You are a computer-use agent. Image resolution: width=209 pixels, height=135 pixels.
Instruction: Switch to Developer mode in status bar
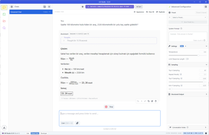(44, 133)
